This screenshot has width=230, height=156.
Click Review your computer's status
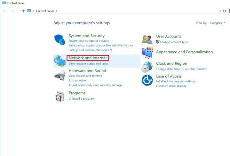pyautogui.click(x=89, y=41)
